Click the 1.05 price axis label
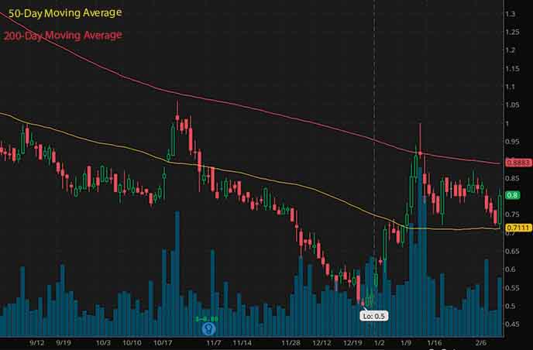Image resolution: width=533 pixels, height=350 pixels. (512, 105)
